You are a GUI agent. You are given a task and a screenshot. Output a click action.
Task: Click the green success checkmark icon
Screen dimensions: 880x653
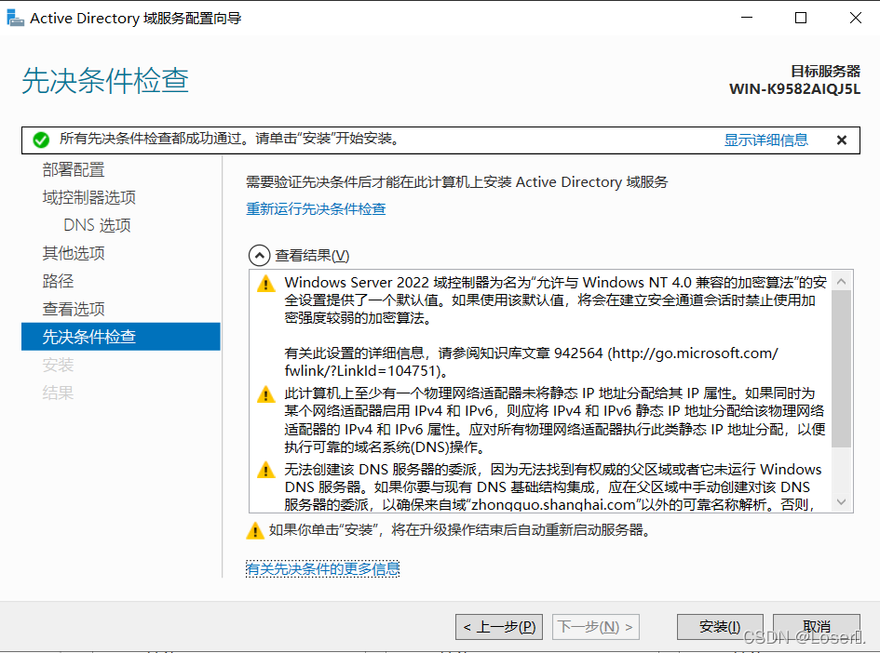(40, 140)
